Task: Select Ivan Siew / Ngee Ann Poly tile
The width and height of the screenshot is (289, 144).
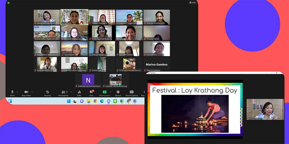Action: coord(47,33)
